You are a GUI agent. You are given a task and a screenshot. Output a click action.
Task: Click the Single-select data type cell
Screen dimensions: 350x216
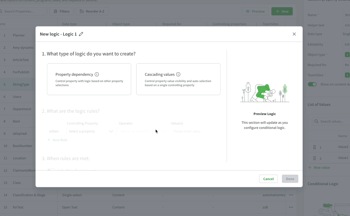[x=72, y=195]
